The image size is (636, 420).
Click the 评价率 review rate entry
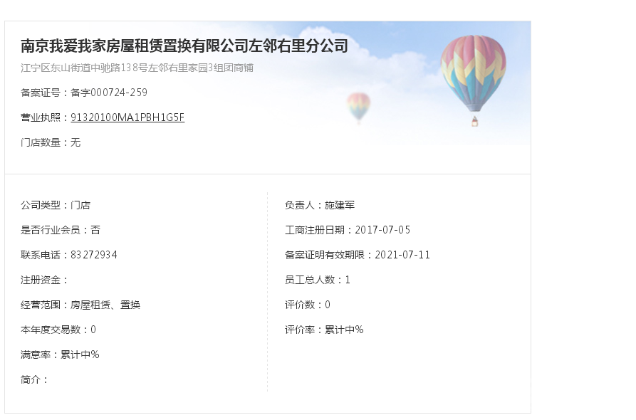324,330
